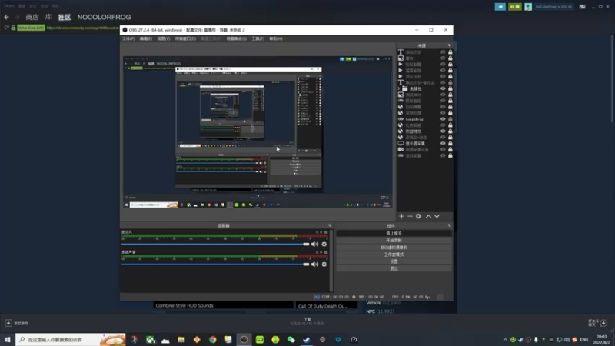Screen dimensions: 615x346
Task: Open OBS from the Windows taskbar
Action: [x=244, y=340]
